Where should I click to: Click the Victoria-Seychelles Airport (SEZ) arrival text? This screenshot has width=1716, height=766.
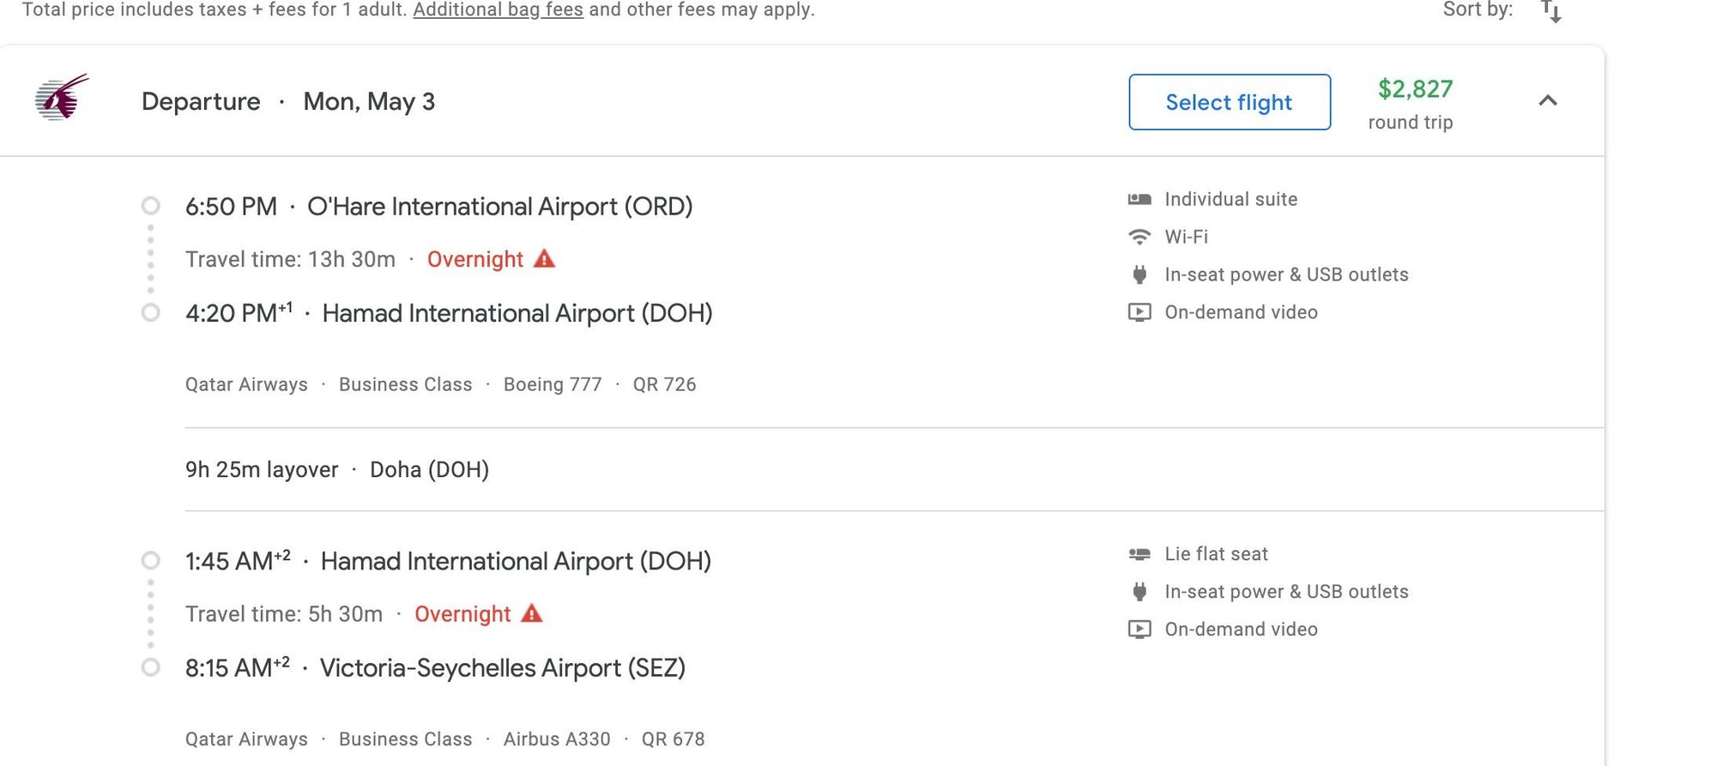(503, 668)
